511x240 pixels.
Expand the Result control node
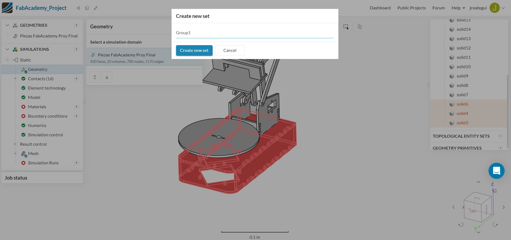pyautogui.click(x=15, y=144)
